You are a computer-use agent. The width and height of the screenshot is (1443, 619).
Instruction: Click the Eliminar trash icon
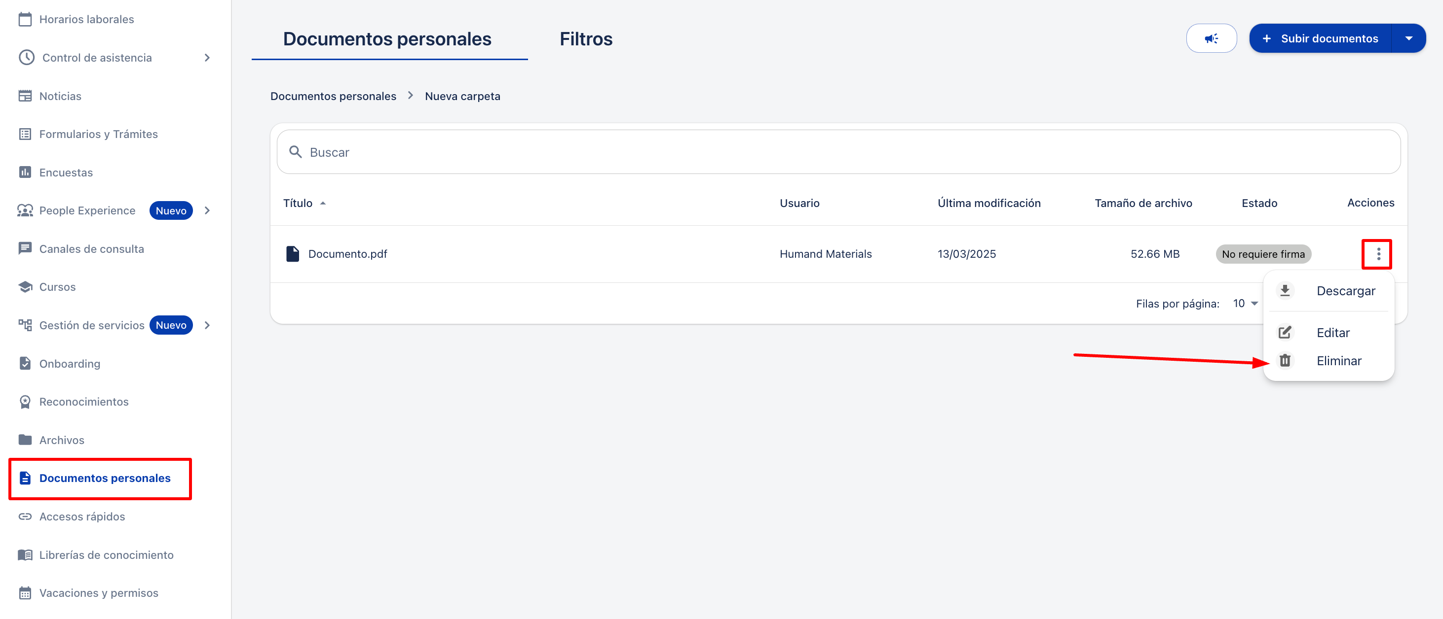1285,361
